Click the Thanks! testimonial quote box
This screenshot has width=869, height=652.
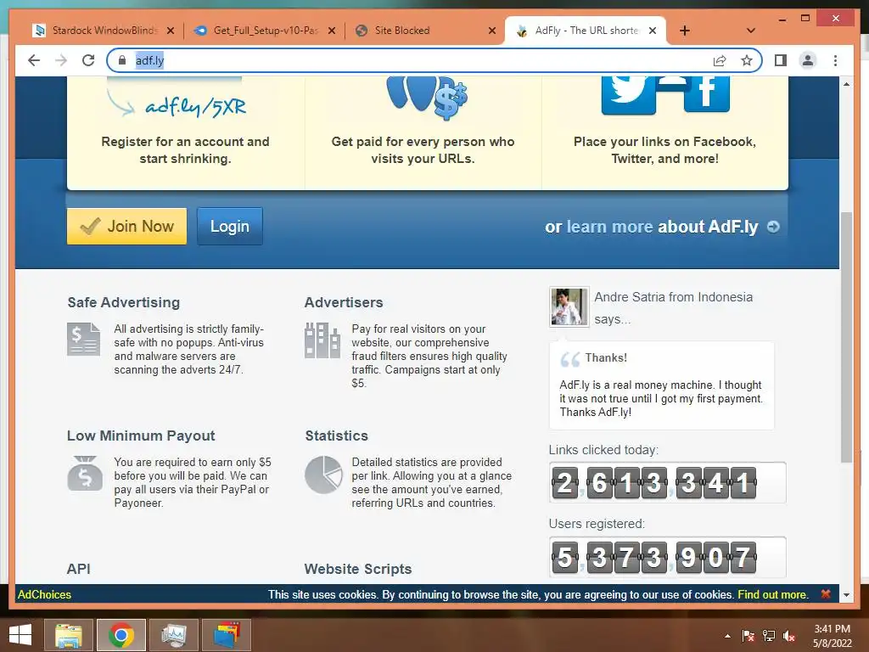point(662,385)
